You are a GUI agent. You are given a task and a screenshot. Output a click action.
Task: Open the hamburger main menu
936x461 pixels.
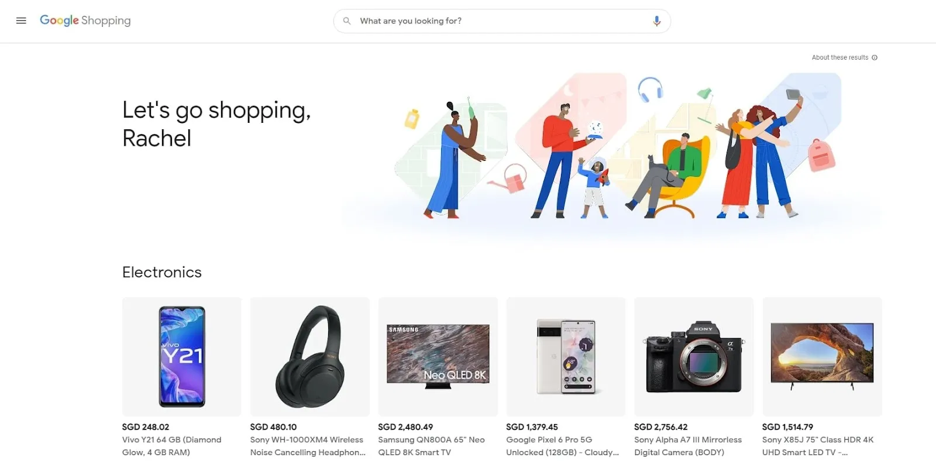[21, 20]
